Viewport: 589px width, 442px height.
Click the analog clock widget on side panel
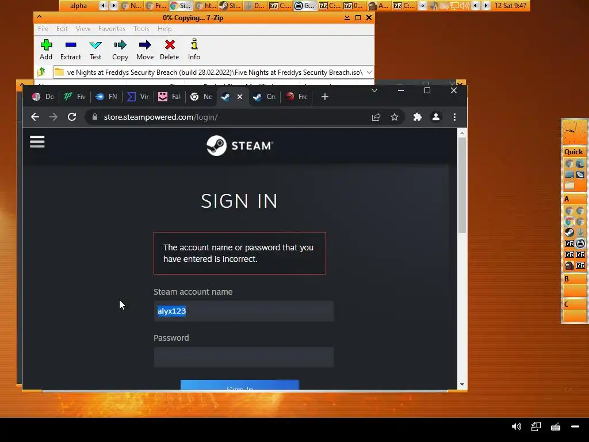coord(573,132)
